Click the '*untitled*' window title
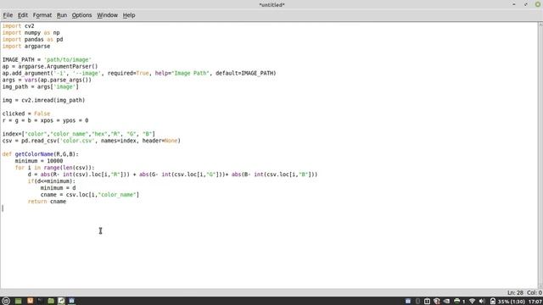This screenshot has width=543, height=305. 271,5
